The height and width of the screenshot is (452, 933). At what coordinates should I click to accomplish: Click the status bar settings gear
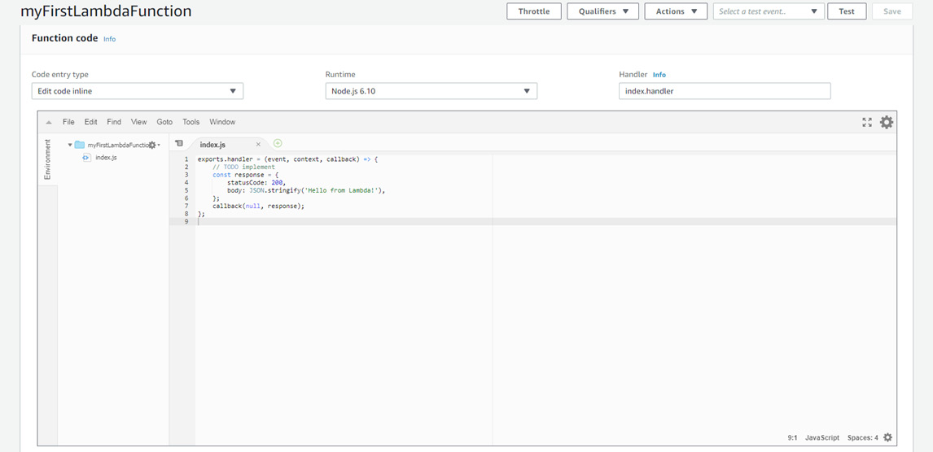point(887,437)
